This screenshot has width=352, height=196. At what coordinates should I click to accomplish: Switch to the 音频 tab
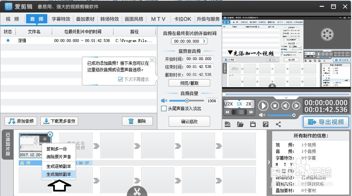[37, 19]
